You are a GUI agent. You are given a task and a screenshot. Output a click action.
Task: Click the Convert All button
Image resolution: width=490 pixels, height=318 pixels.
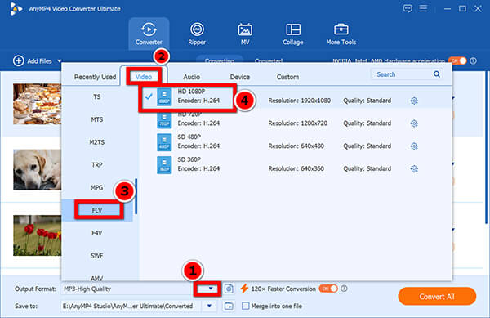[437, 297]
